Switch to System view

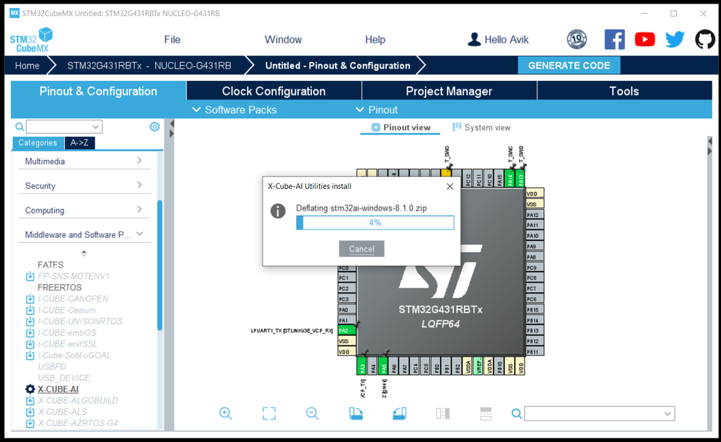click(481, 128)
